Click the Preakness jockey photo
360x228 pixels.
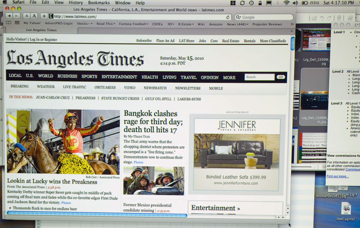pos(63,142)
